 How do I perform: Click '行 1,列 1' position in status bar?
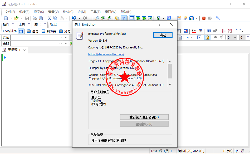pyautogui.click(x=165, y=151)
